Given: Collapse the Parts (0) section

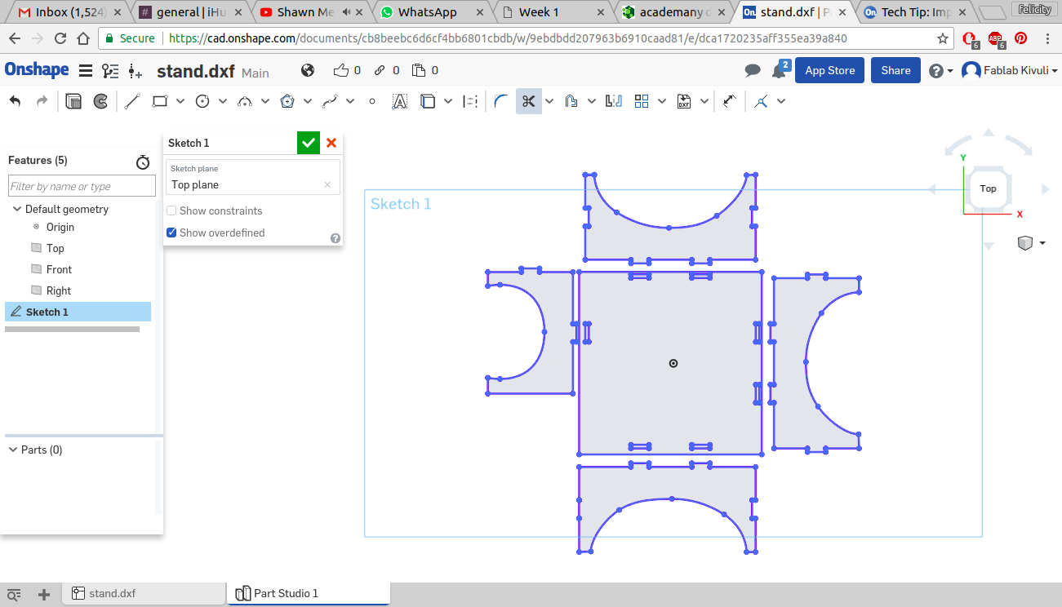Looking at the screenshot, I should pos(12,450).
